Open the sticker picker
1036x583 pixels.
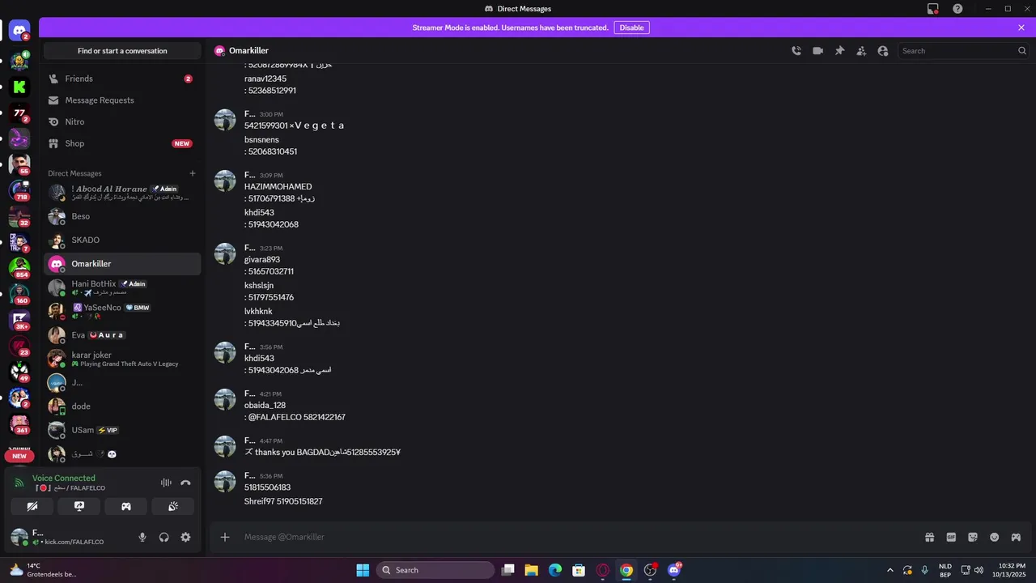[973, 537]
